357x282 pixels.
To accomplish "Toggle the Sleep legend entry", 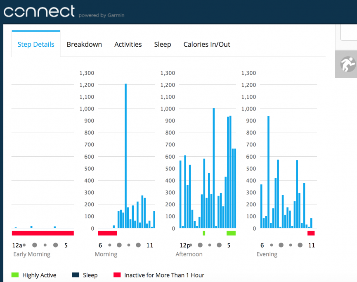I will point(90,275).
